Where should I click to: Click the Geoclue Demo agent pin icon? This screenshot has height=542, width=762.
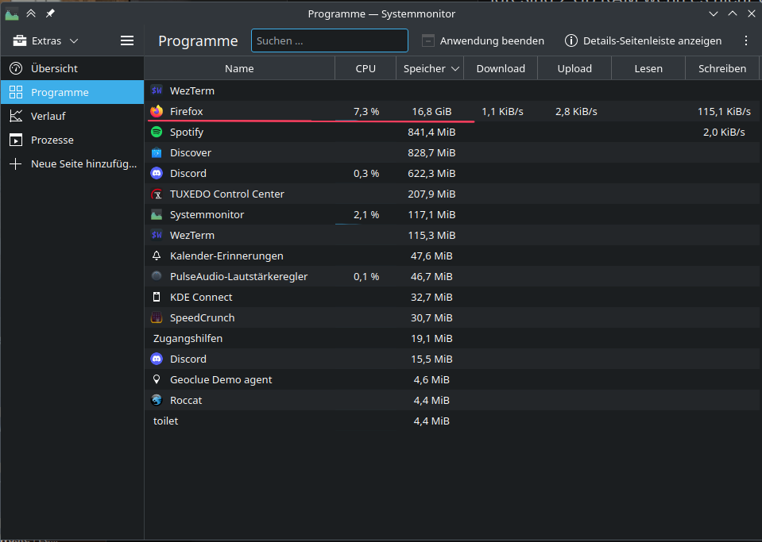pyautogui.click(x=157, y=379)
